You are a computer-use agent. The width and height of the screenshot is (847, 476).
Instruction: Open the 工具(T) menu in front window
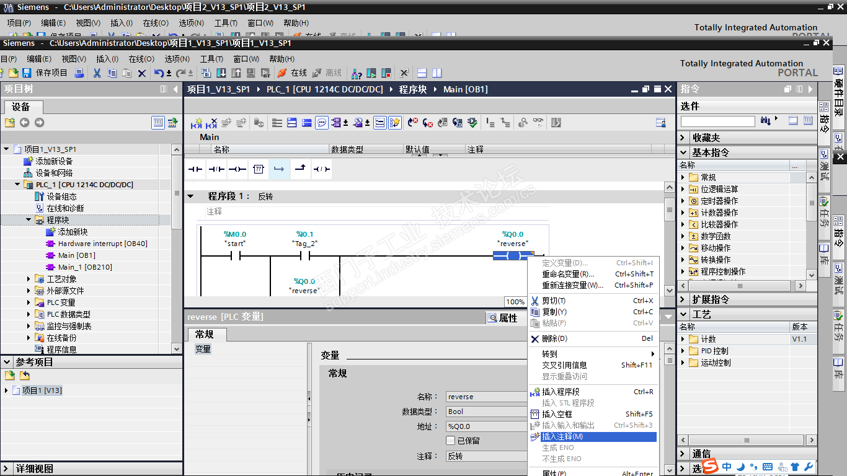tap(211, 59)
